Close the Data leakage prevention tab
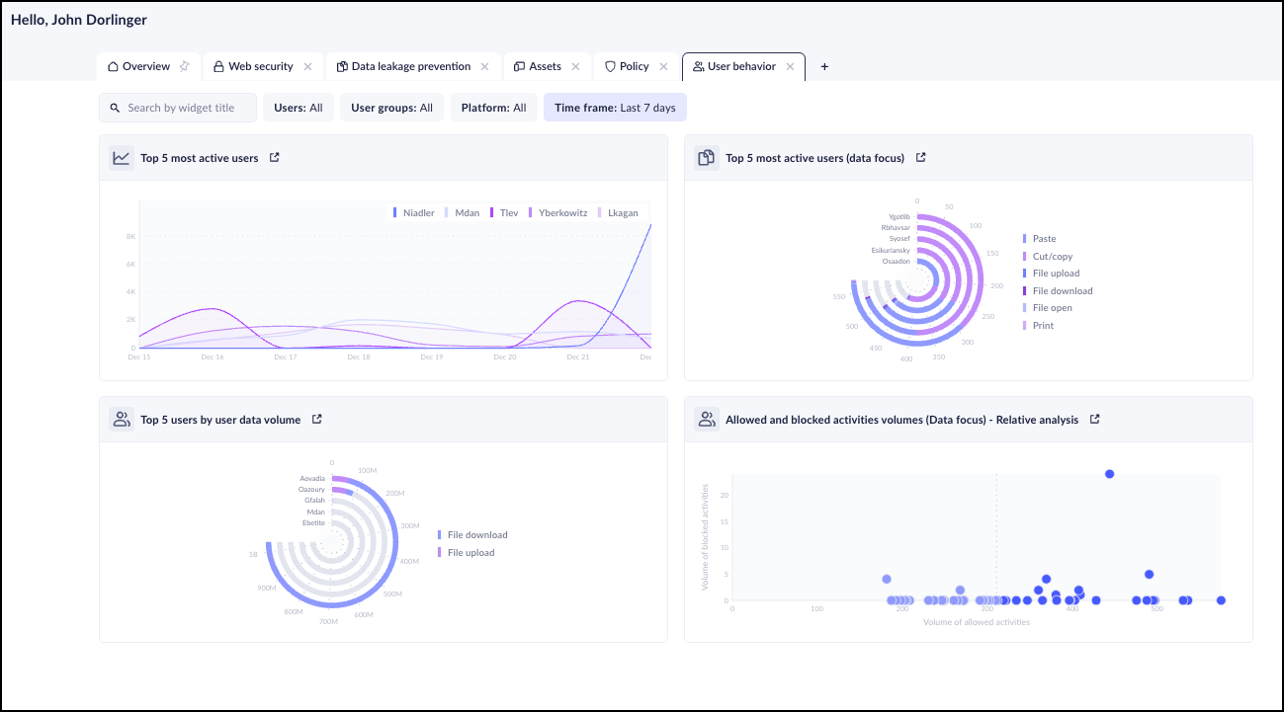The width and height of the screenshot is (1284, 712). click(484, 66)
